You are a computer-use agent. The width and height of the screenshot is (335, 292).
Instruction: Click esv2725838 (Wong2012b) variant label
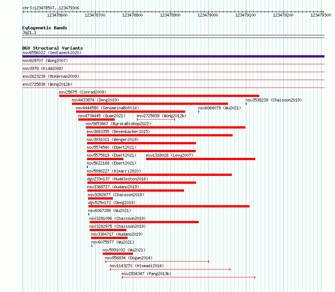[47, 84]
